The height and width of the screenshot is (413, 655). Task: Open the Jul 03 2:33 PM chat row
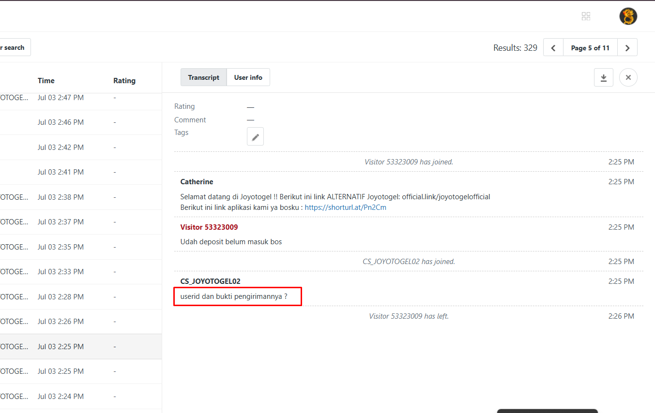pyautogui.click(x=81, y=272)
